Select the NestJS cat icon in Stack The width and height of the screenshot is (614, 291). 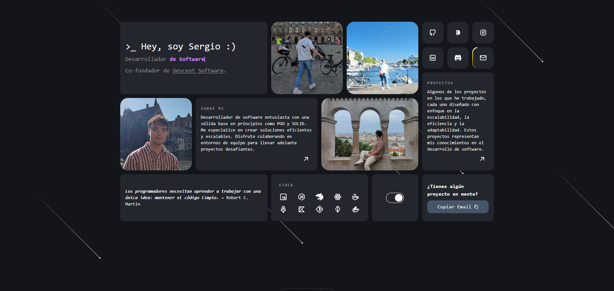319,197
